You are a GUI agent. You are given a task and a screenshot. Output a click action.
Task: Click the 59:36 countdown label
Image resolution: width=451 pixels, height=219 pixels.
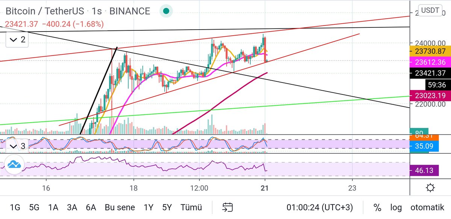pyautogui.click(x=437, y=84)
